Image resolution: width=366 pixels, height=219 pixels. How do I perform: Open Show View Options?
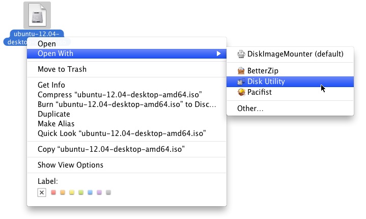coord(127,165)
